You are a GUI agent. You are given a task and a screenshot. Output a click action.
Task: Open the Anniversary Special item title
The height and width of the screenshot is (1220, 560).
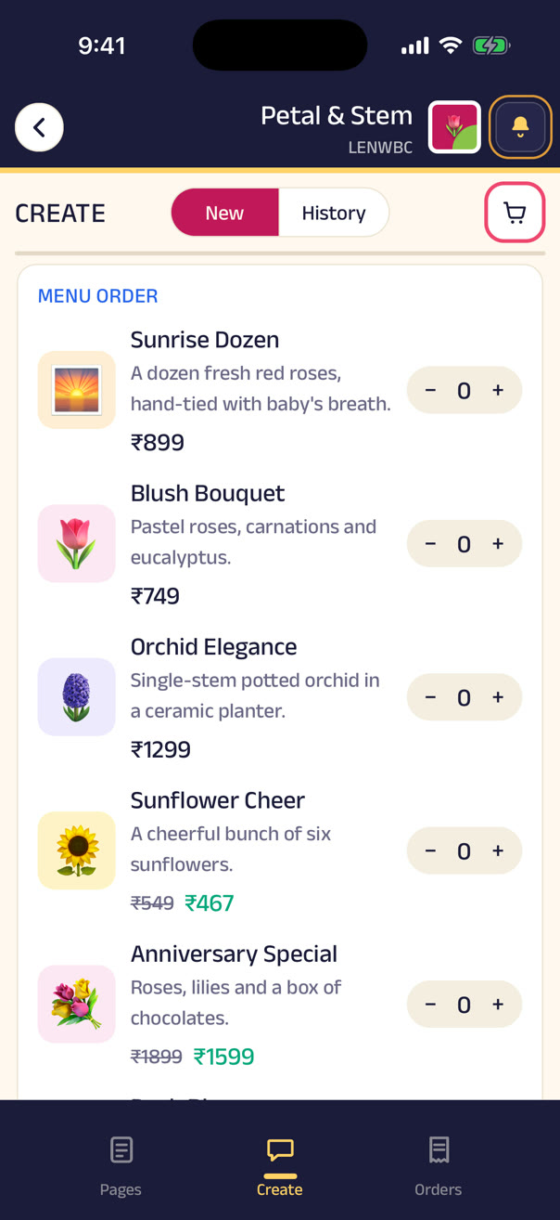click(x=234, y=954)
